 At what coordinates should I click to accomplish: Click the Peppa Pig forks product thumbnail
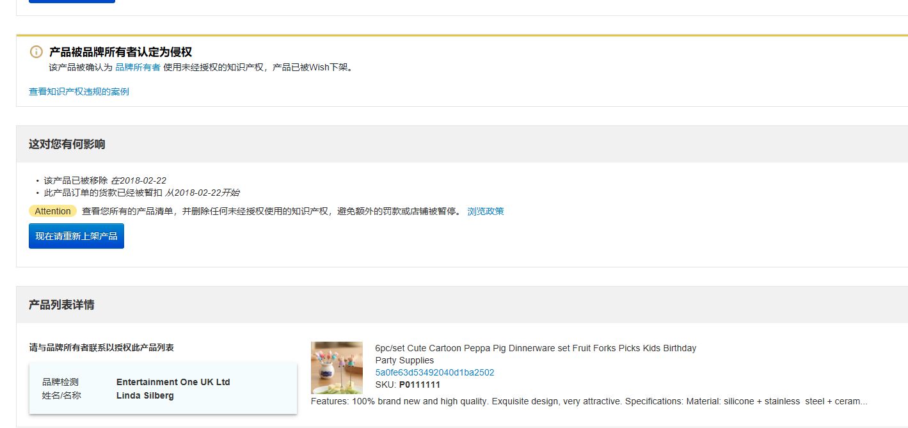(x=337, y=368)
